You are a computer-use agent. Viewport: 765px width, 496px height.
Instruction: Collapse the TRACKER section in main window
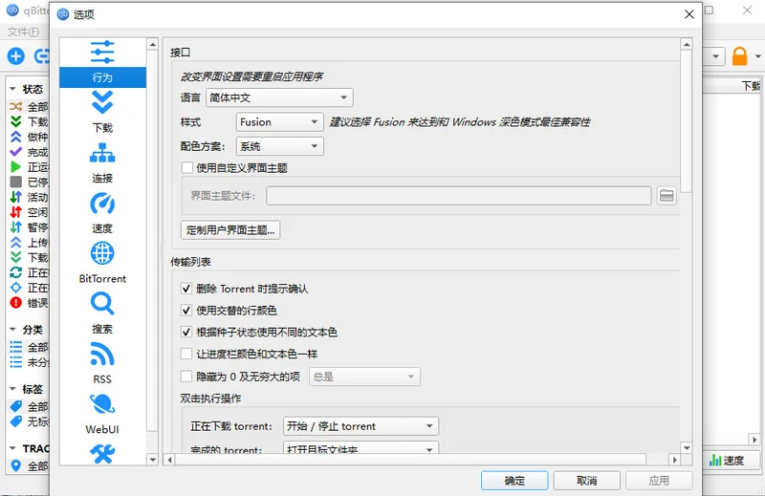coord(12,448)
